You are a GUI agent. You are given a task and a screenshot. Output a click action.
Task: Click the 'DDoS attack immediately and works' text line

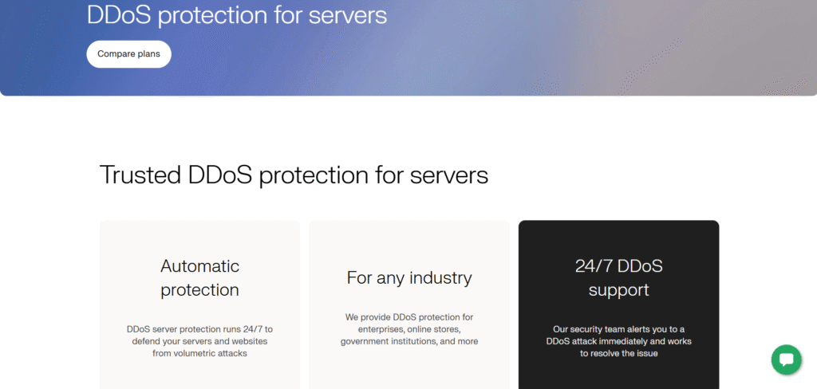click(x=618, y=341)
